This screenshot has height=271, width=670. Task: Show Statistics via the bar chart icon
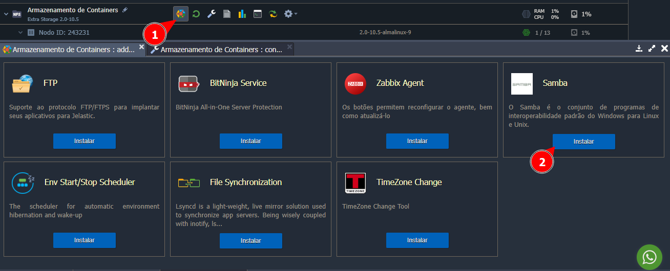242,14
